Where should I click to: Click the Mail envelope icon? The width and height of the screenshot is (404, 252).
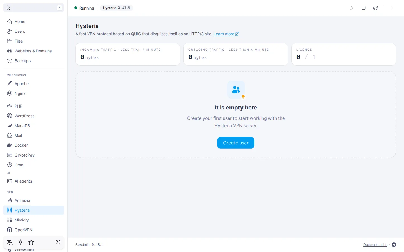pos(10,135)
